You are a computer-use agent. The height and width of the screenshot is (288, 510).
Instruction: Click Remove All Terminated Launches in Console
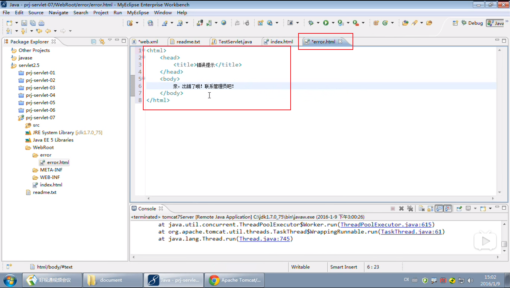pos(410,208)
